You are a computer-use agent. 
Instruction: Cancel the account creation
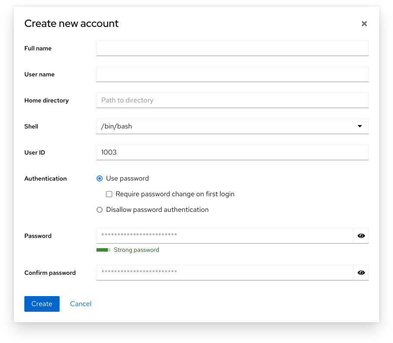click(x=80, y=304)
